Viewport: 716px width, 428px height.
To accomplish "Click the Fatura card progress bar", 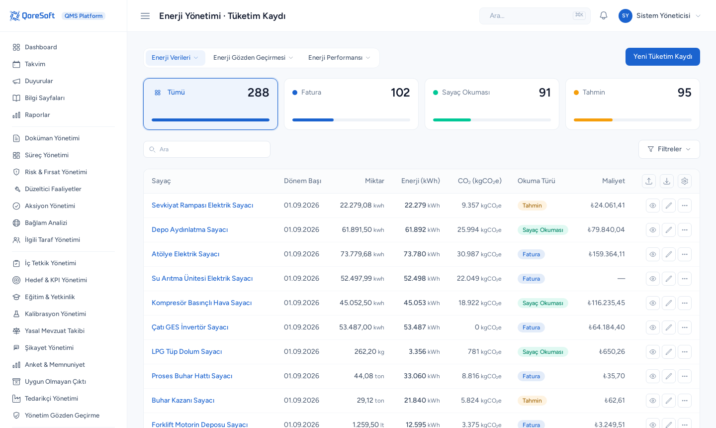I will 351,120.
